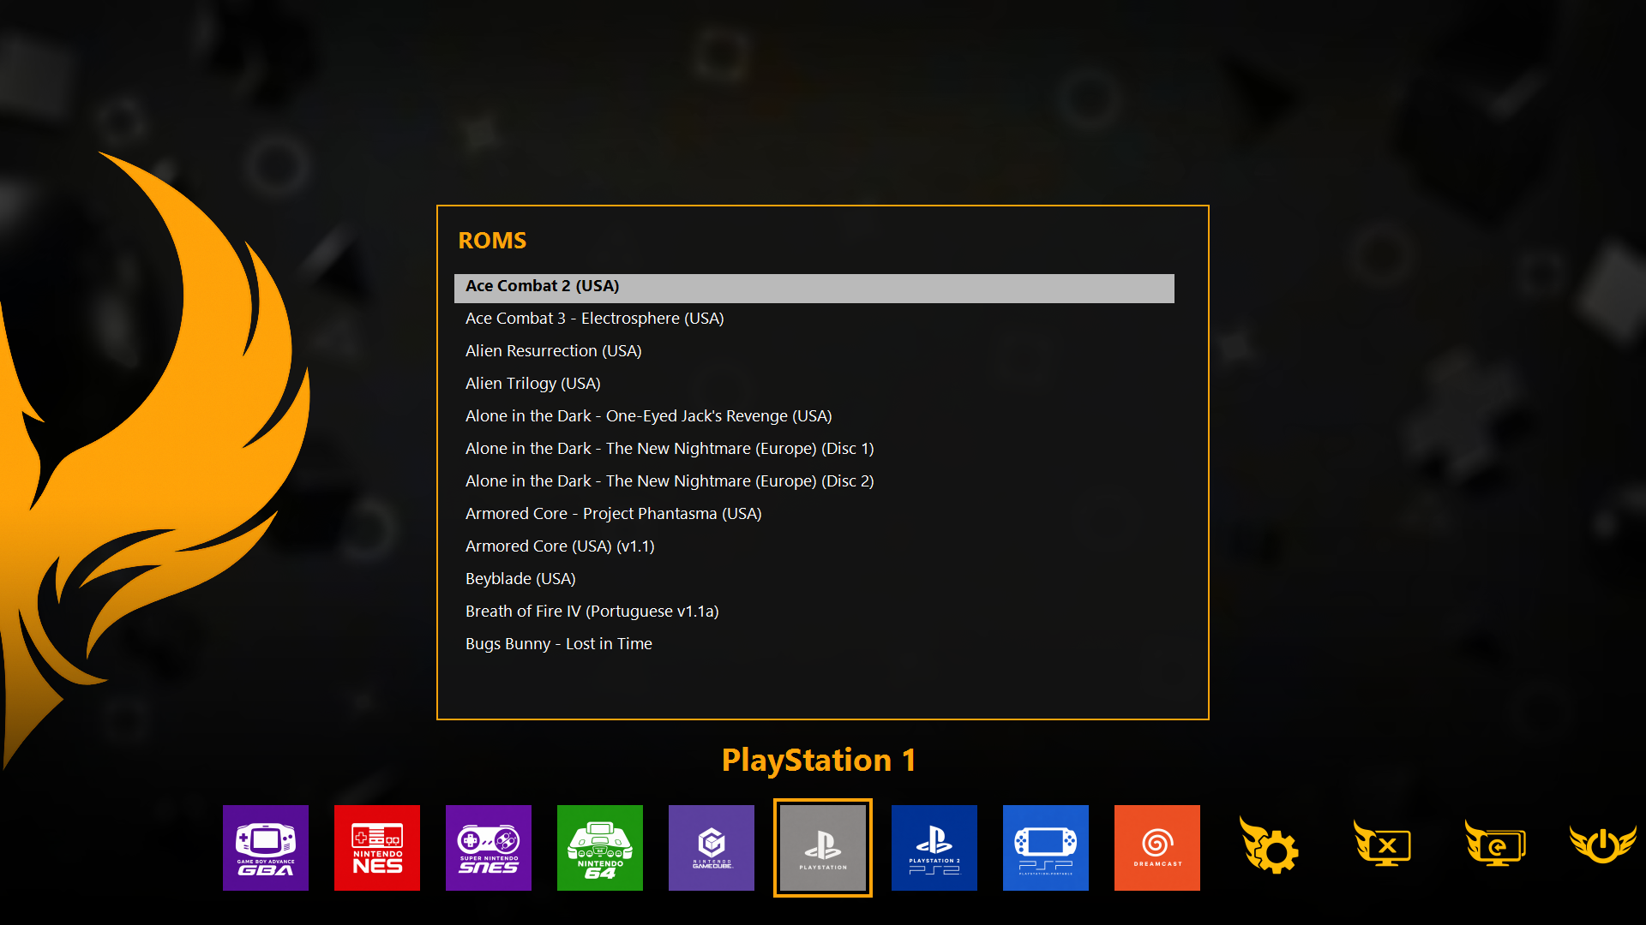Switch to the Super Nintendo SNES system
Screen dimensions: 1646x925
click(x=489, y=848)
